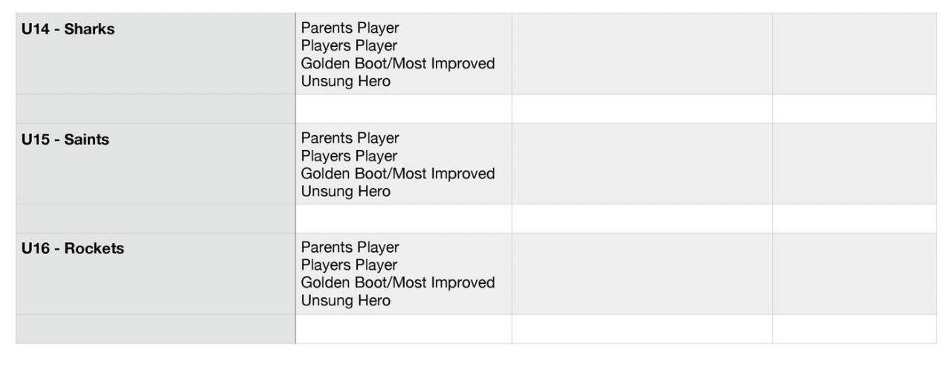Select the U15 - Saints team cell
The height and width of the screenshot is (370, 952).
tap(65, 140)
